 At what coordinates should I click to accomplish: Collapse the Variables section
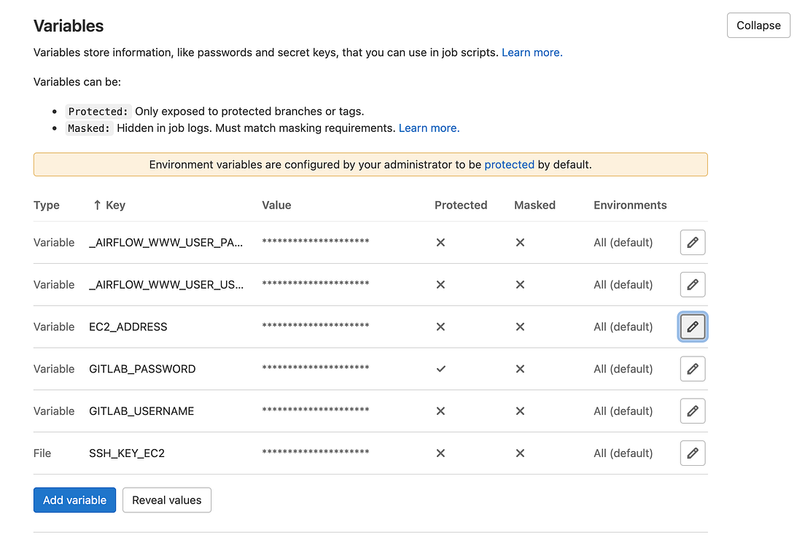click(x=758, y=25)
